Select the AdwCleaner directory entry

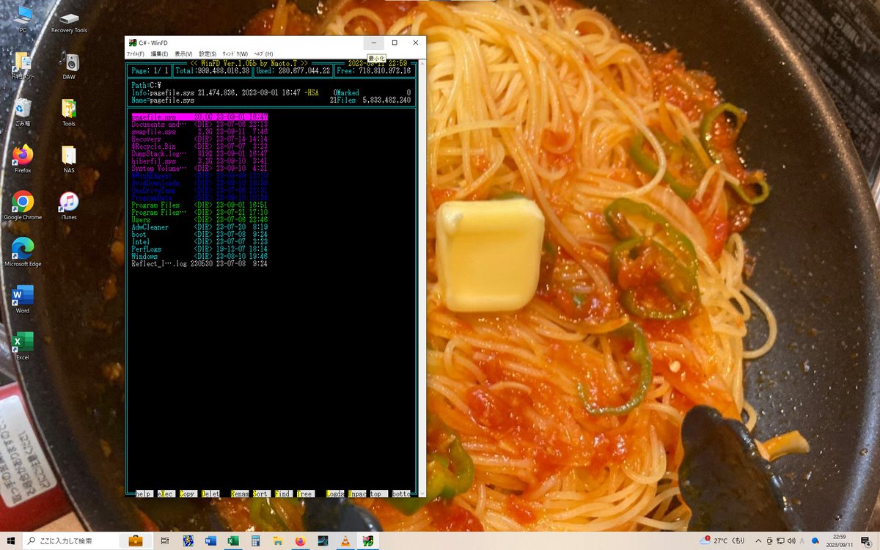(x=199, y=227)
